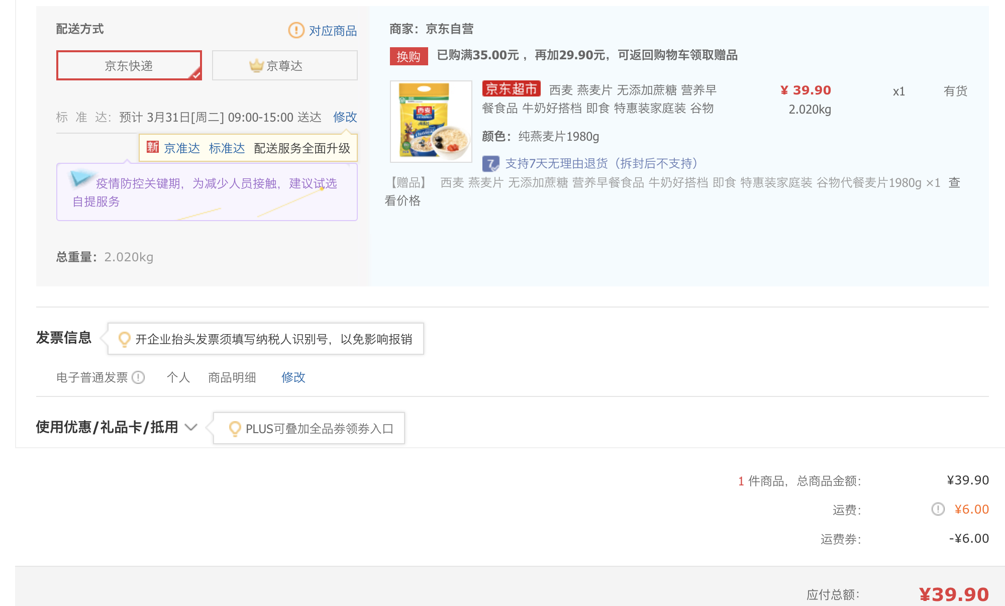Click the 颜色：纯燕麦片1980g text

coord(541,137)
